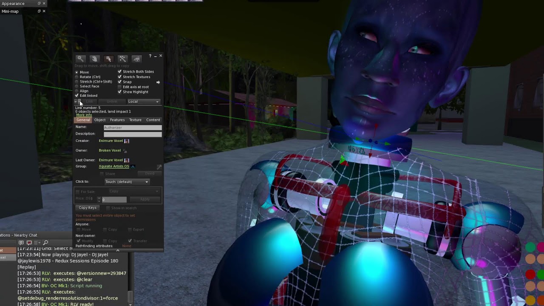Click the green color swatch at top of HUD
The height and width of the screenshot is (306, 544).
[x=530, y=247]
